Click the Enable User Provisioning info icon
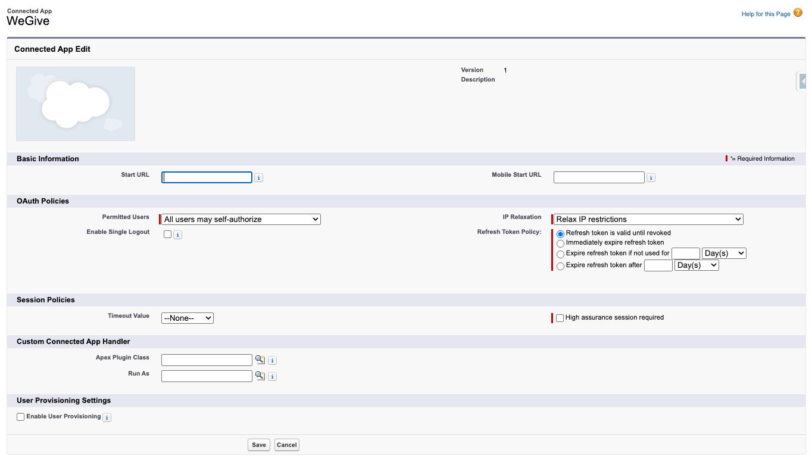 pyautogui.click(x=107, y=418)
